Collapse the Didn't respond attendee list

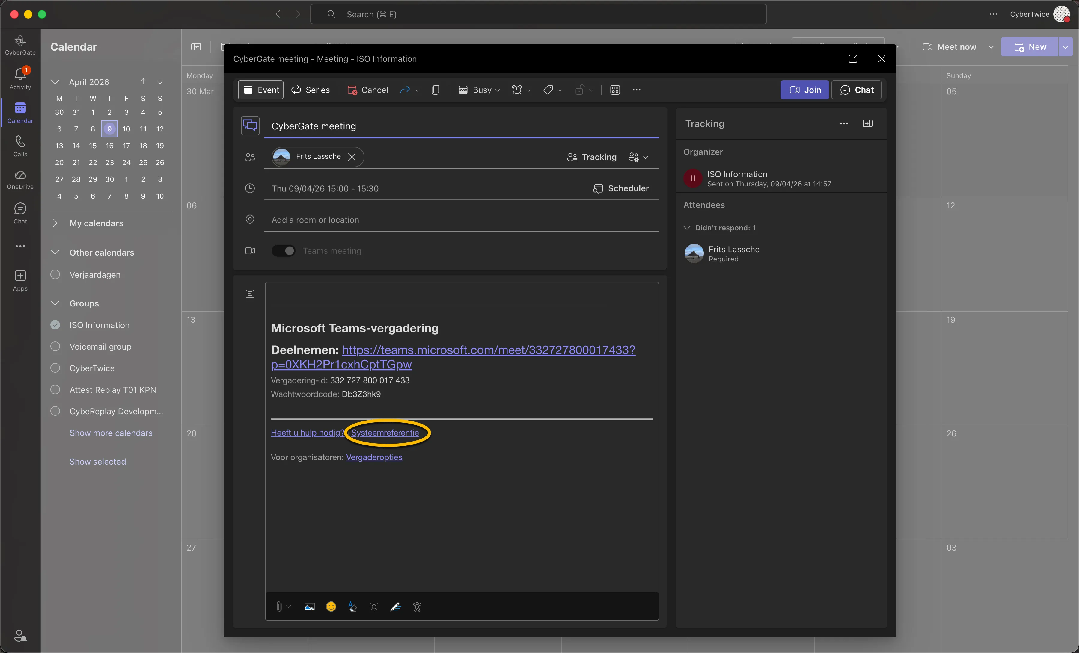click(x=687, y=228)
